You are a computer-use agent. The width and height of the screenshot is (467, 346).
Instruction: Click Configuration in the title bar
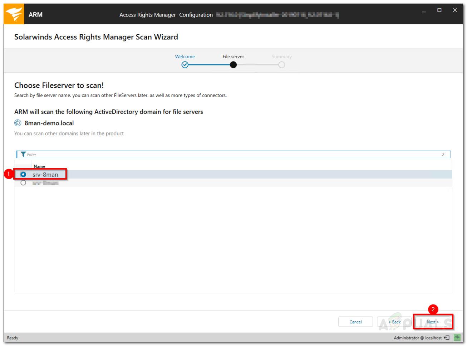click(x=196, y=15)
